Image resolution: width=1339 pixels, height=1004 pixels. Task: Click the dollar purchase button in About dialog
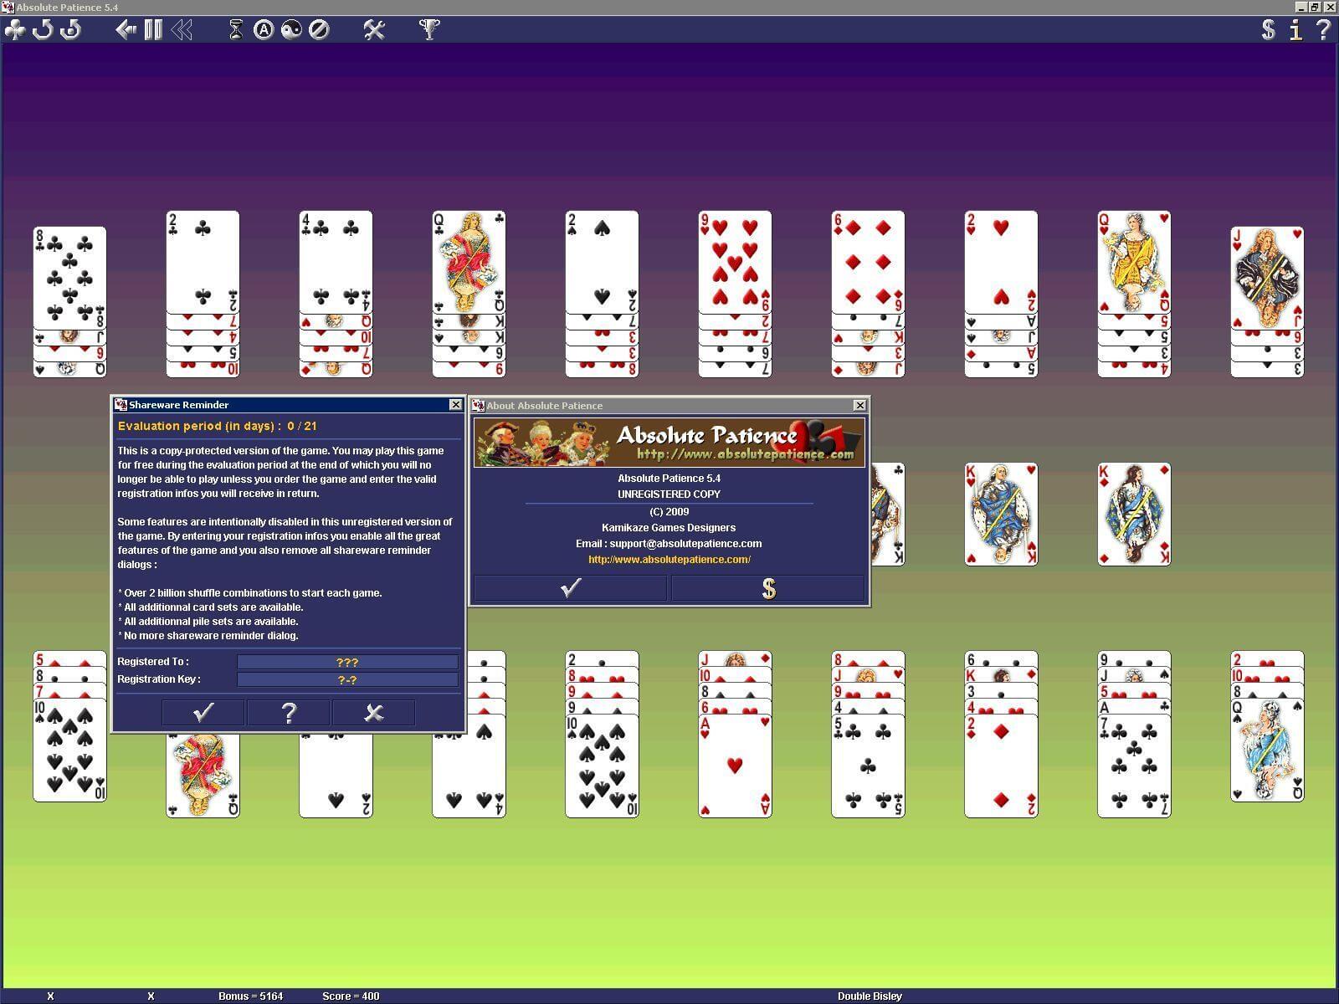[768, 588]
